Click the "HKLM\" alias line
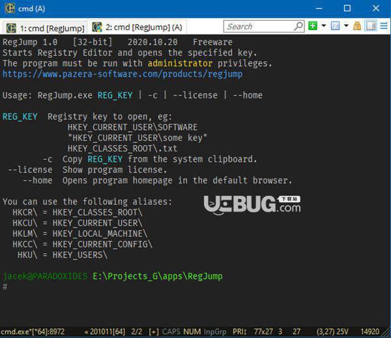 click(80, 234)
